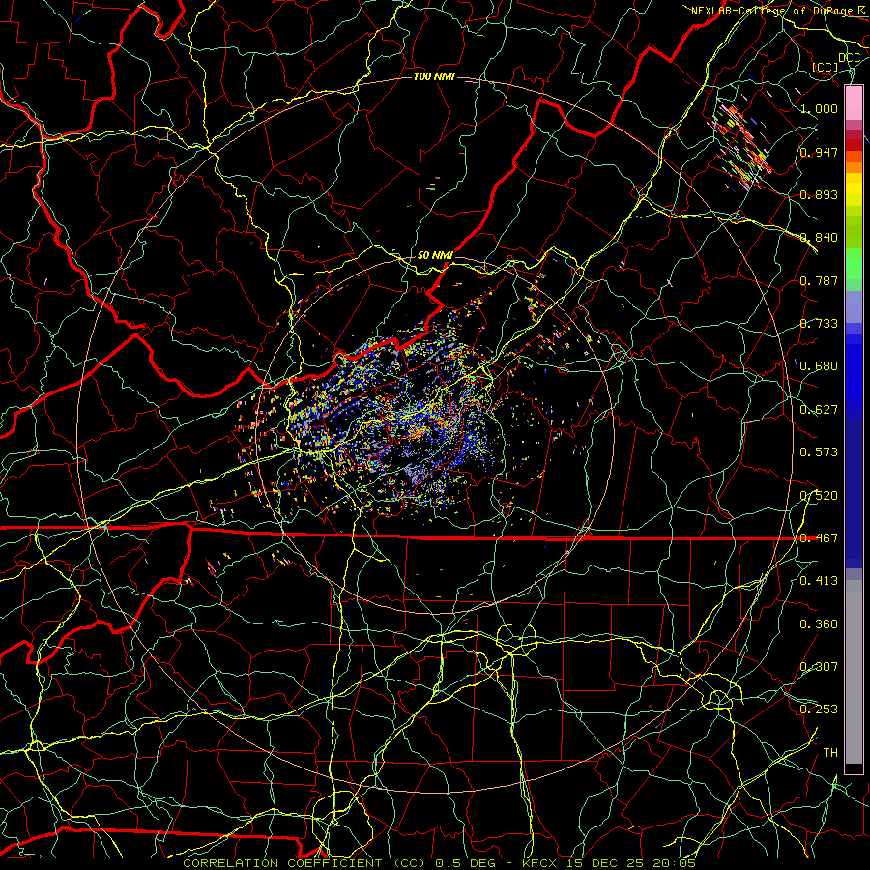Click the 0.520 legend value
870x870 pixels.
coord(819,496)
